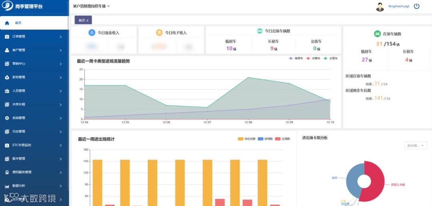Viewport: 432px width, 206px height.
Task: Click the 10 辆 temporary car exit count
Action: point(231,48)
